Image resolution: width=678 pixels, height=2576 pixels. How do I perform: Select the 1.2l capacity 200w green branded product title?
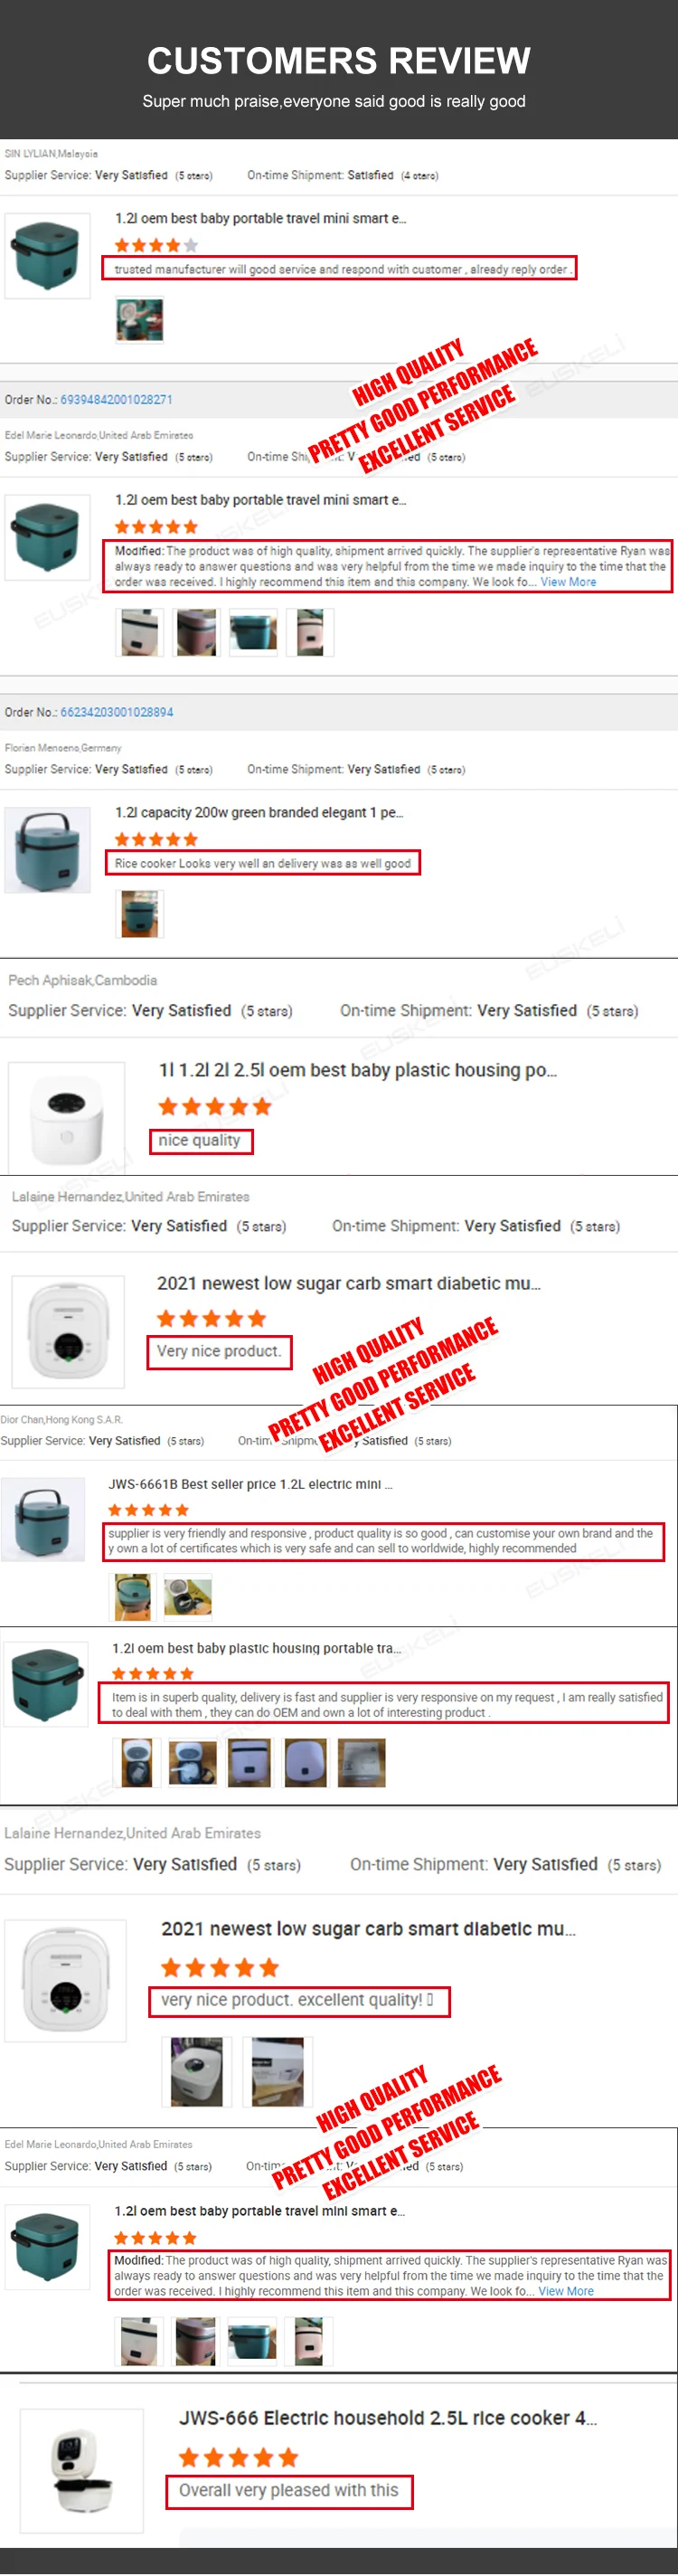(x=259, y=812)
